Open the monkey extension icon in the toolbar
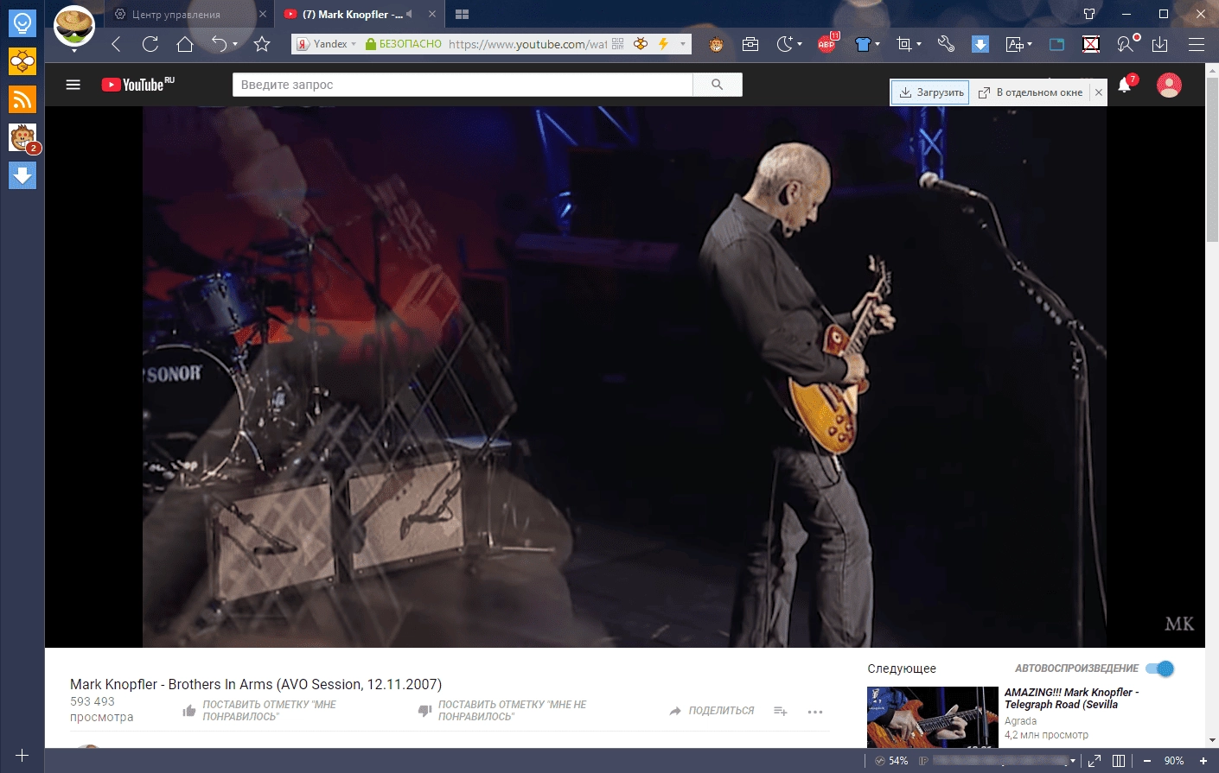Viewport: 1219px width, 773px height. [x=716, y=44]
